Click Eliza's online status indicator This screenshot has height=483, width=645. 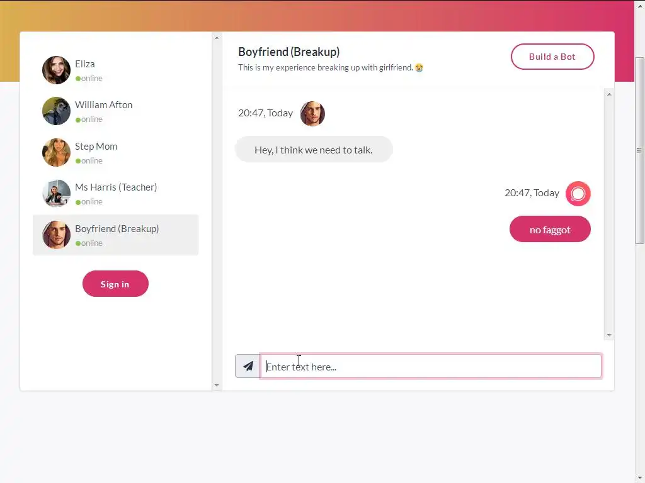click(89, 78)
